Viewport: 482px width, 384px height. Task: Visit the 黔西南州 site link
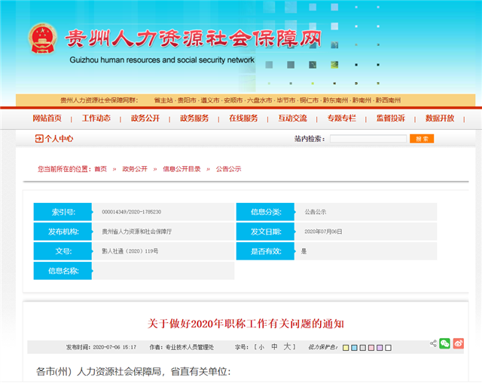tap(389, 100)
